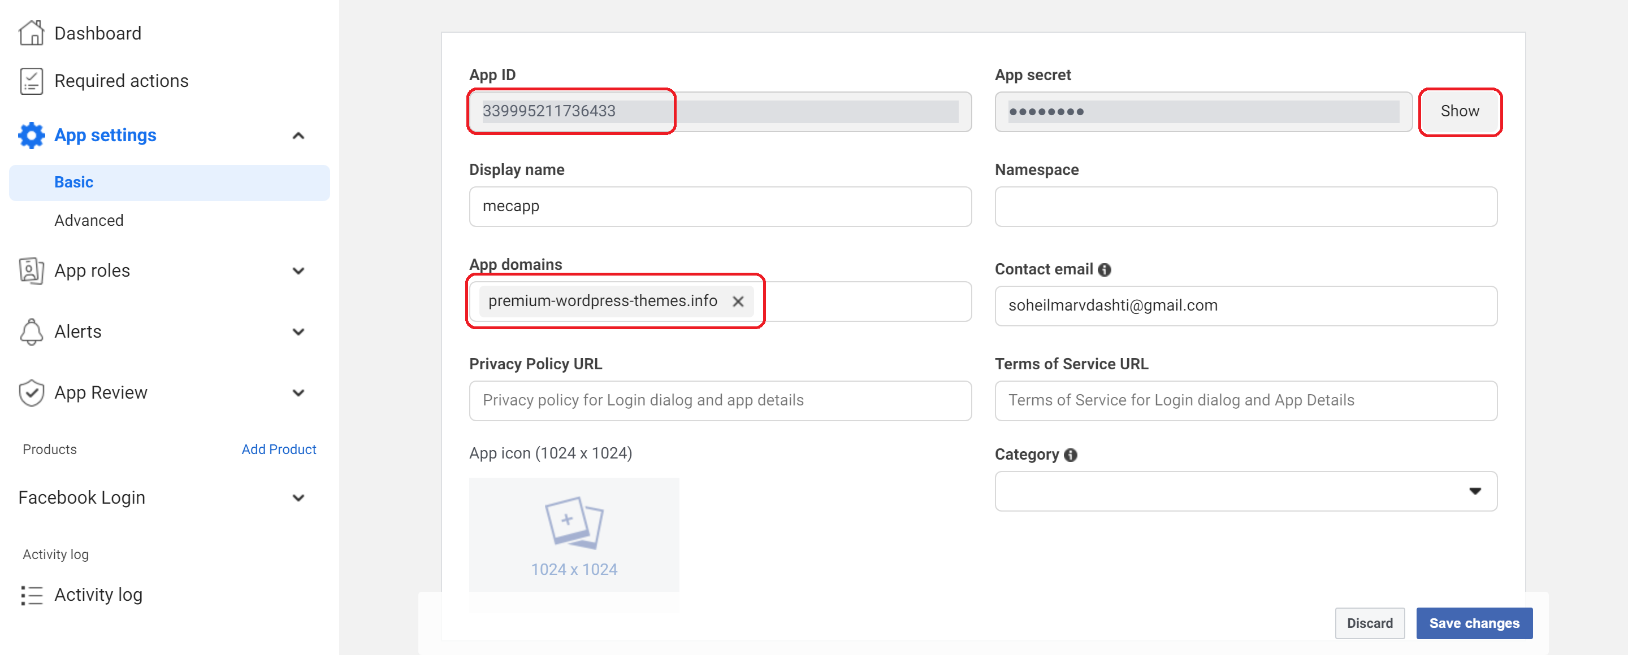Click the Category info icon

pos(1070,455)
